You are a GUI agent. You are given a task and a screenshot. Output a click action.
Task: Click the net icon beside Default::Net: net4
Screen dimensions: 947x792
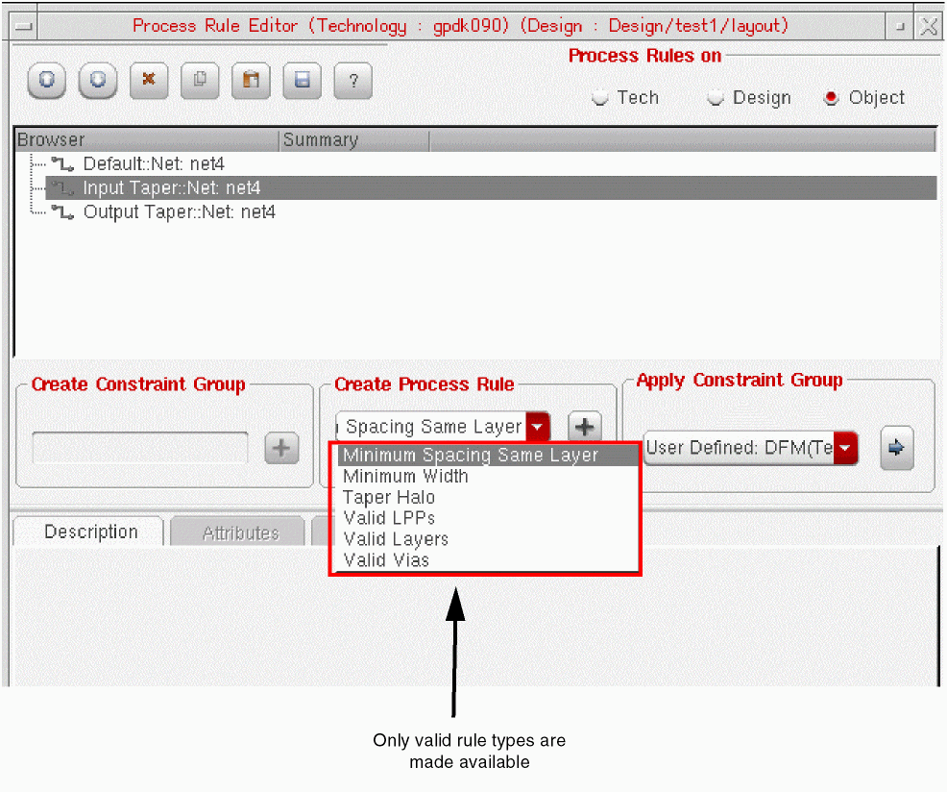pos(62,163)
